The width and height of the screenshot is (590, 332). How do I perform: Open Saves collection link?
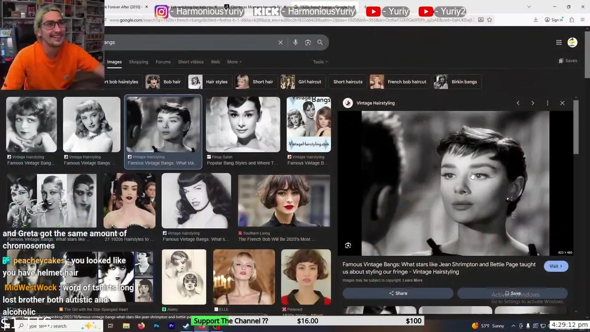click(568, 61)
